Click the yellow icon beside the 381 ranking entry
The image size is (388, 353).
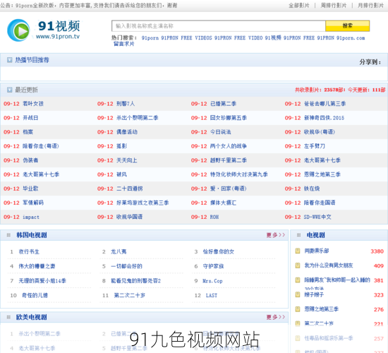click(298, 280)
